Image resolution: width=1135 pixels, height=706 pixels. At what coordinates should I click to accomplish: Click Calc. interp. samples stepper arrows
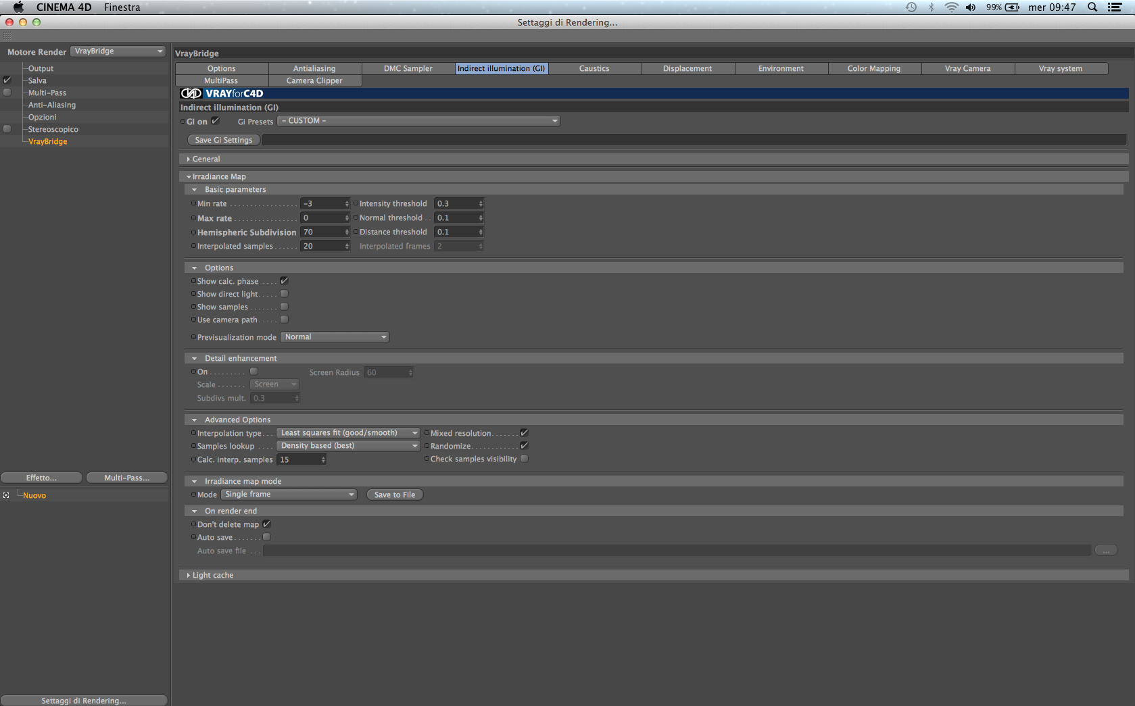point(324,459)
